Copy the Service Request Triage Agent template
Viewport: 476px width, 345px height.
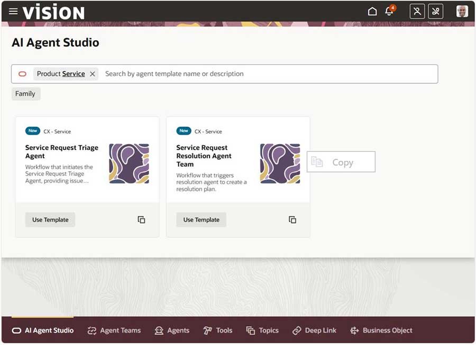(141, 219)
